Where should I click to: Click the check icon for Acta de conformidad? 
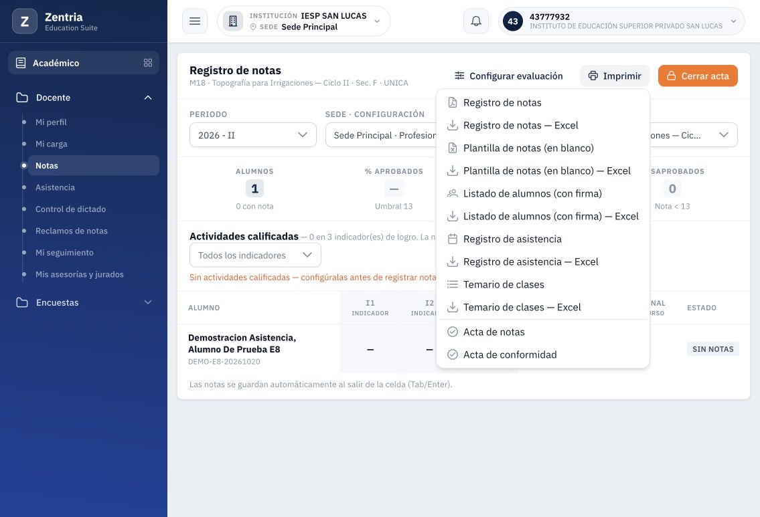(452, 355)
